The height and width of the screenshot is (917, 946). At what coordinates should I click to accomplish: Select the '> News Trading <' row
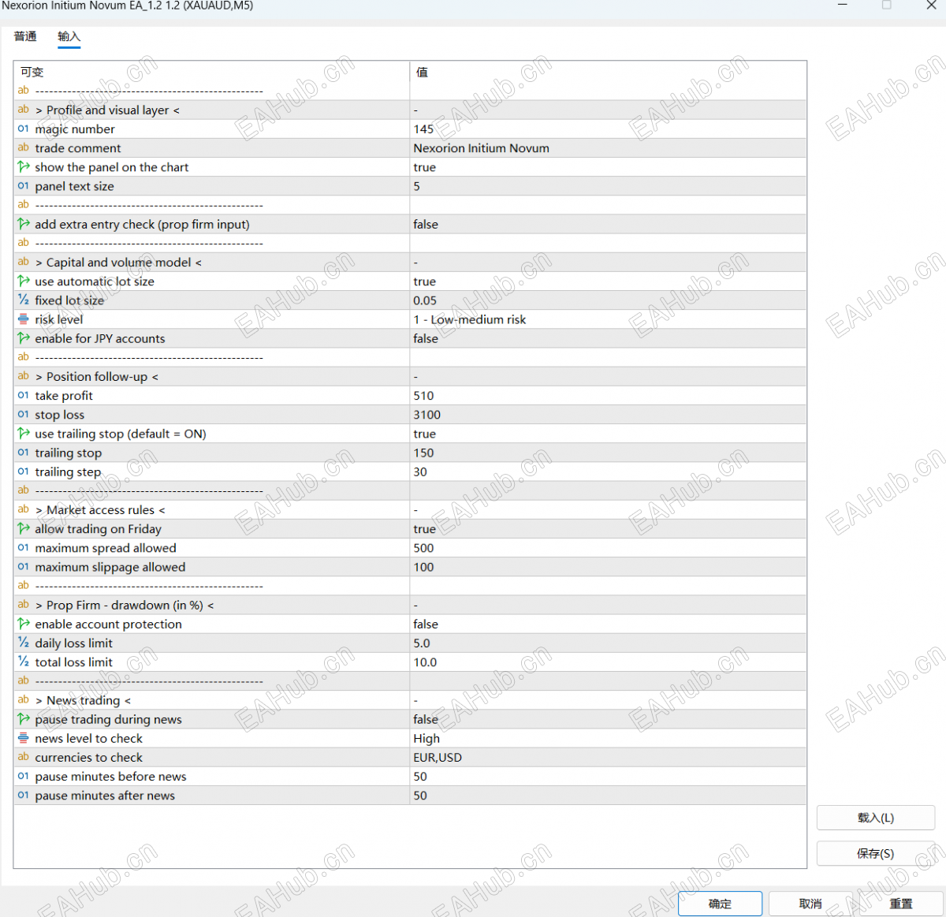410,700
